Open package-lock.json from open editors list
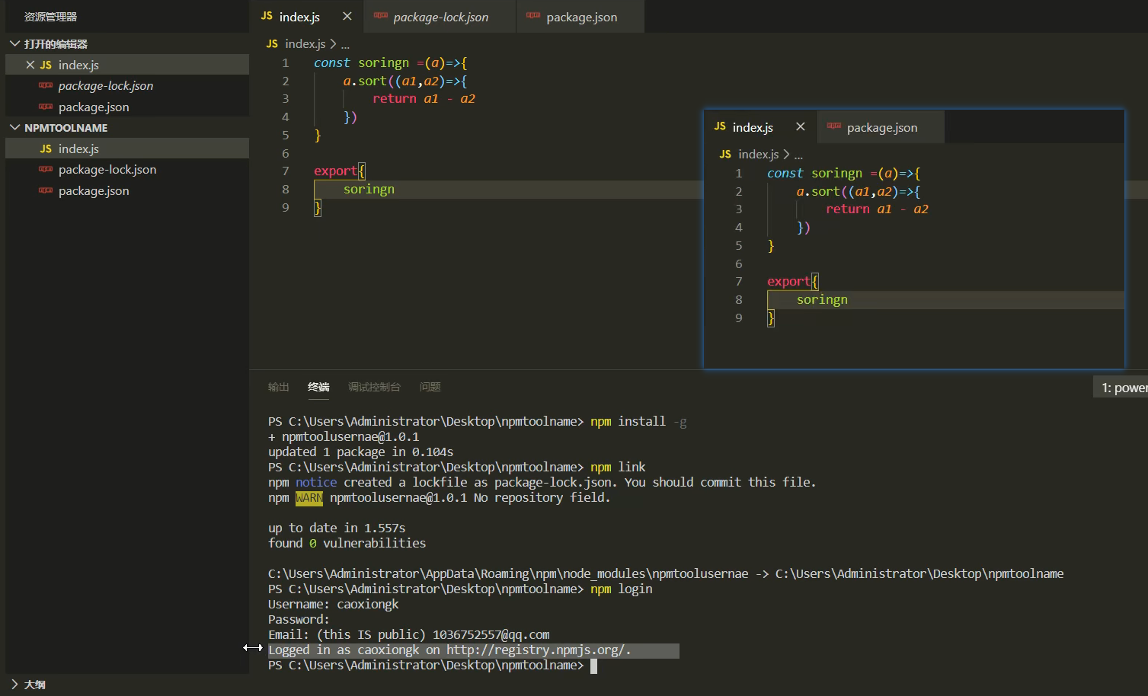 127,86
